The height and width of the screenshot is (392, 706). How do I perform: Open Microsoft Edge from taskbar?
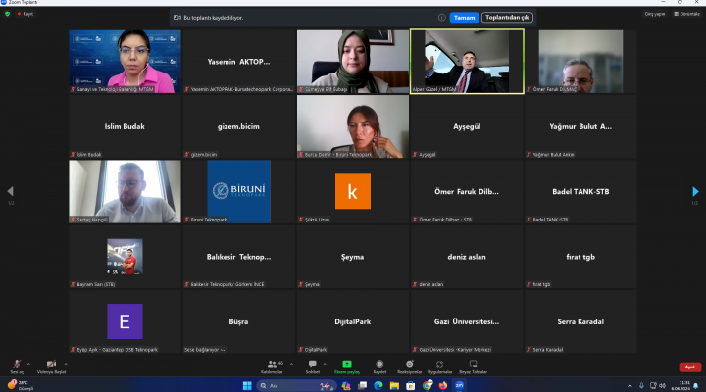(x=378, y=386)
